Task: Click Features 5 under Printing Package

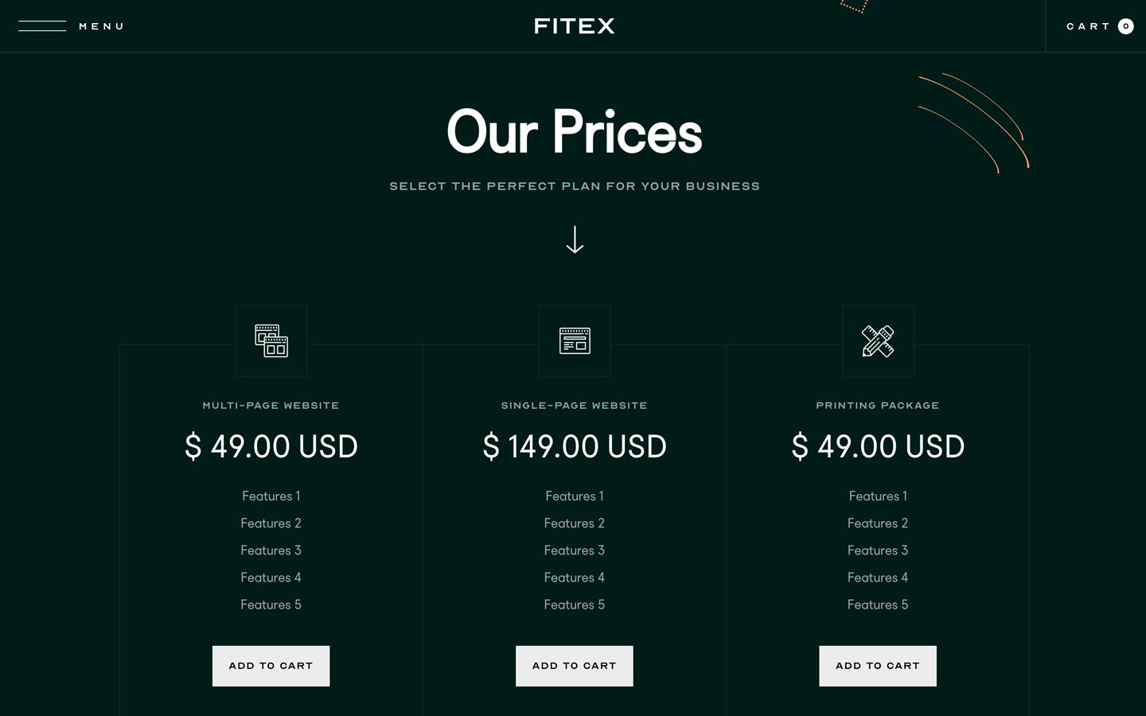Action: [877, 605]
